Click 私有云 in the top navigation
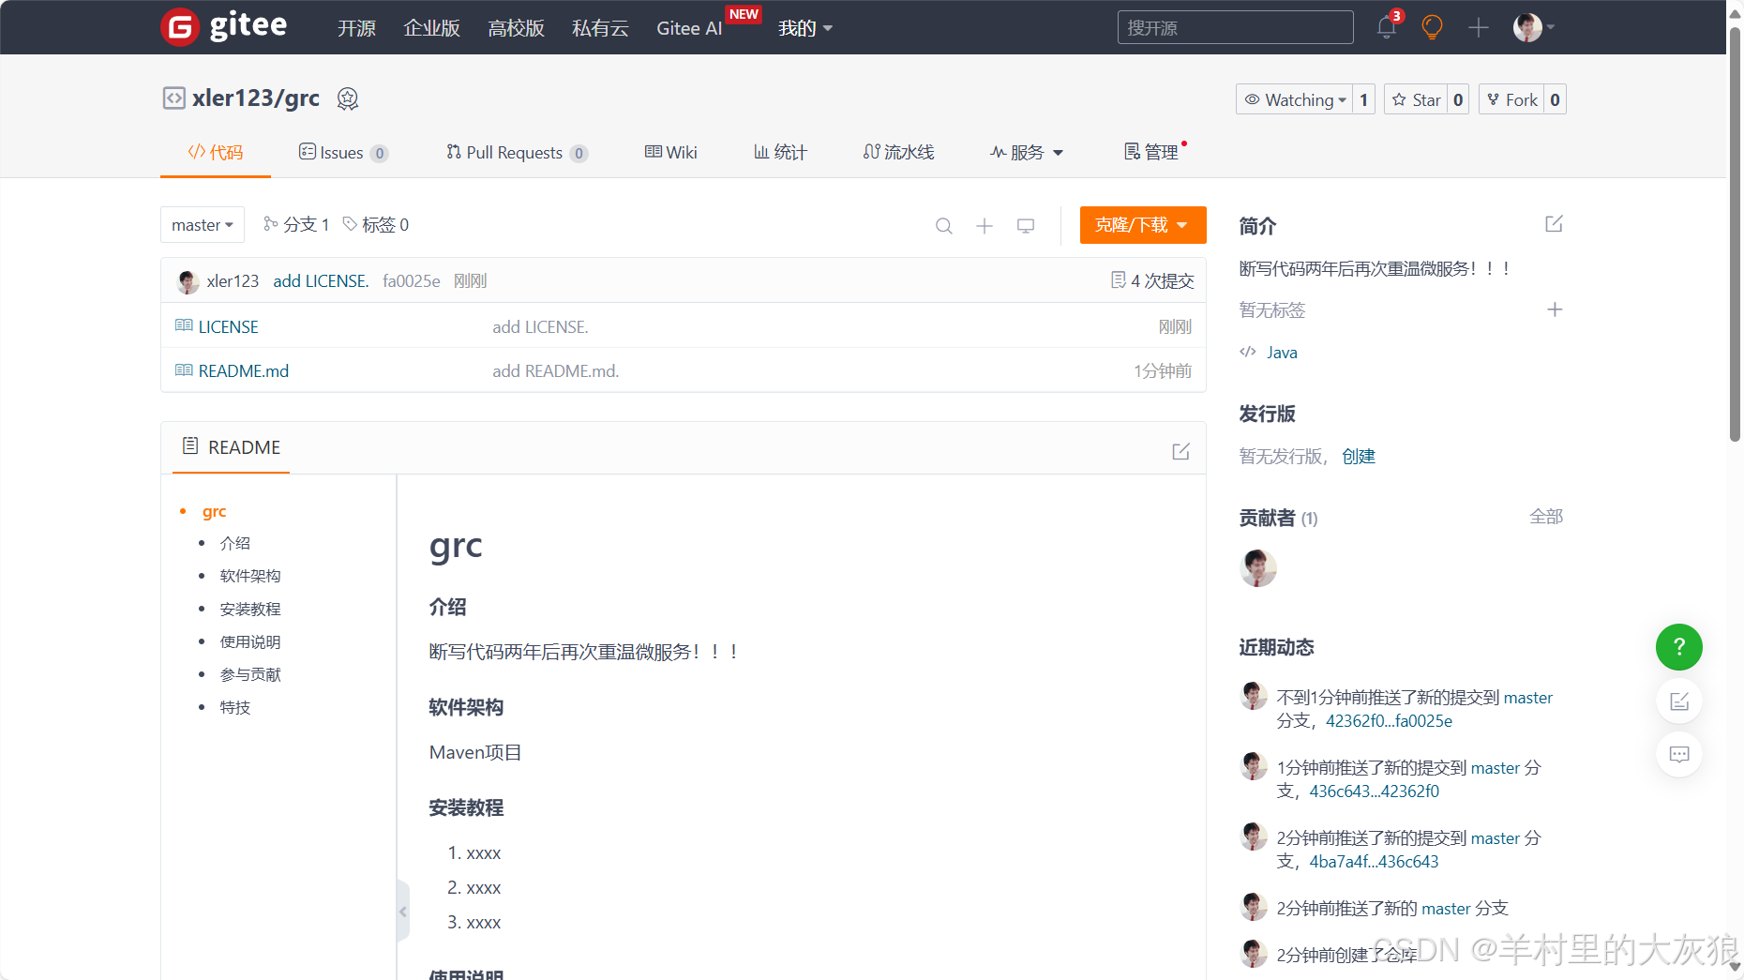This screenshot has width=1744, height=980. click(x=600, y=28)
